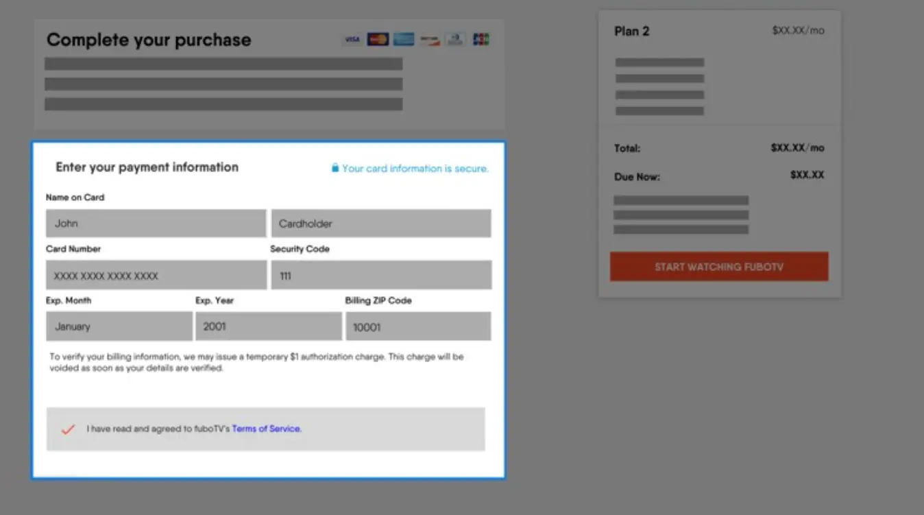Open the Exp. Month dropdown showing January

coord(119,326)
